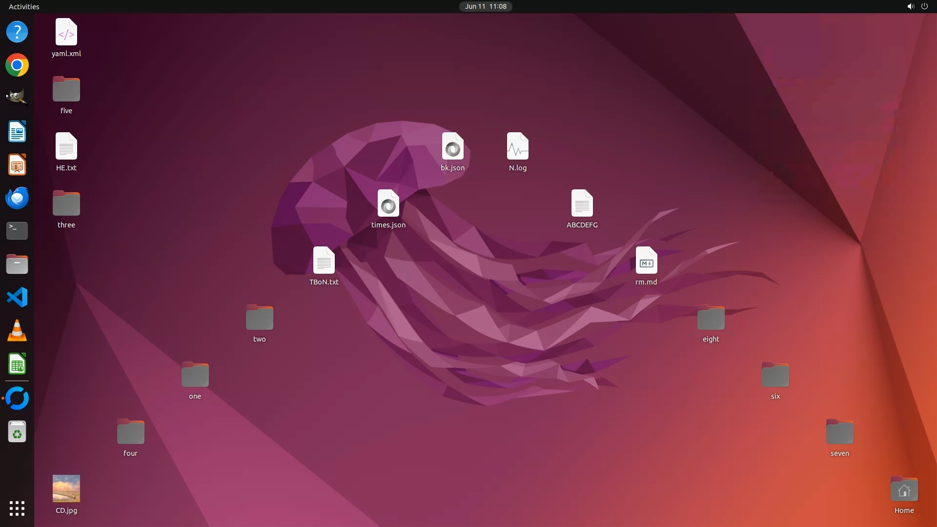Click the Activities button
This screenshot has height=527, width=937.
tap(24, 6)
